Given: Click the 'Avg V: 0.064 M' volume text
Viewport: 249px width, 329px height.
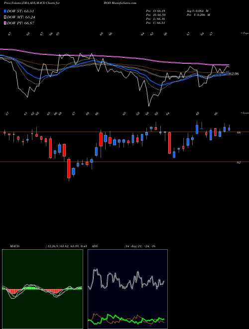Looking at the screenshot, I should [x=197, y=11].
